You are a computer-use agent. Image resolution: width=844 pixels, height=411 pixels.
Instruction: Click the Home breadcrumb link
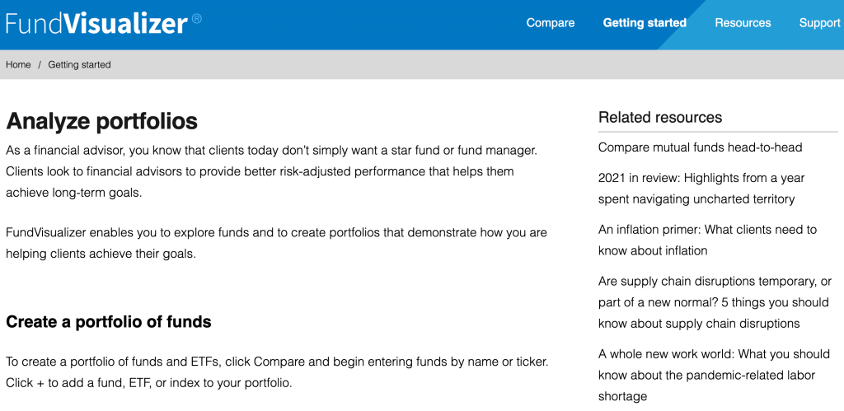18,64
